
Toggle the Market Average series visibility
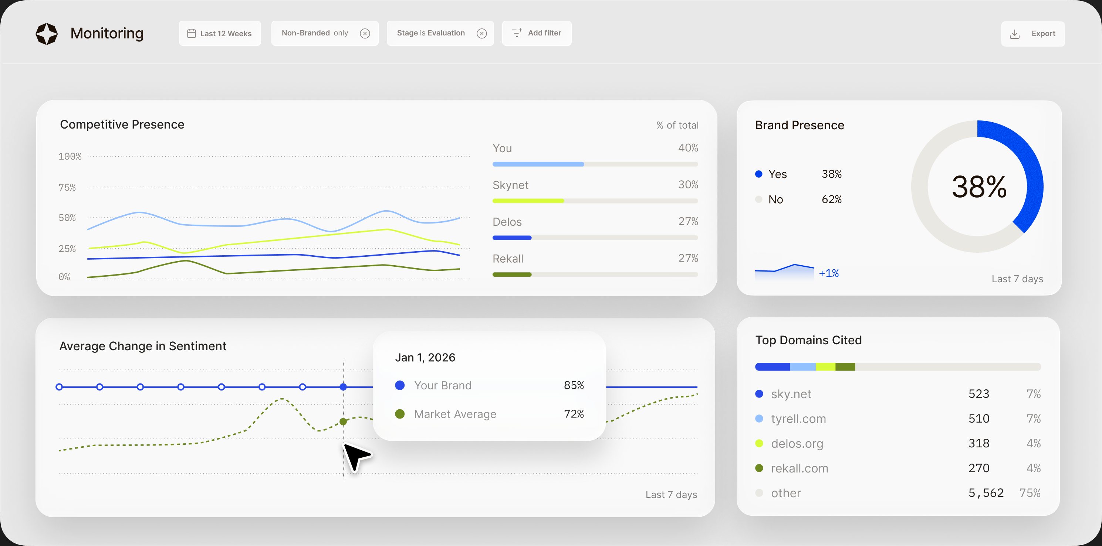coord(400,413)
